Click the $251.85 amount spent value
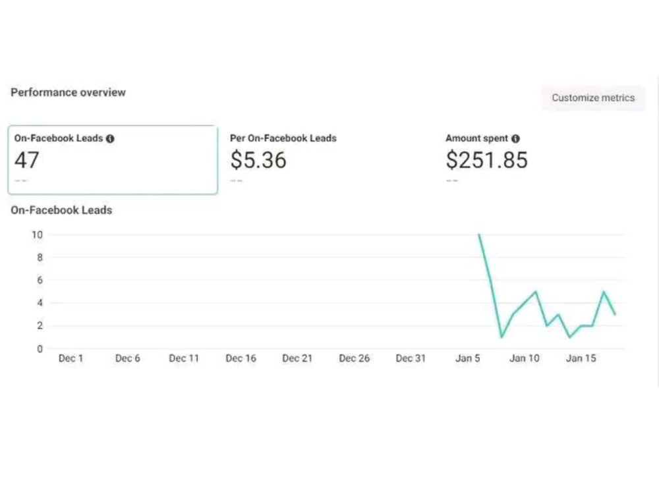This screenshot has width=659, height=494. (486, 160)
